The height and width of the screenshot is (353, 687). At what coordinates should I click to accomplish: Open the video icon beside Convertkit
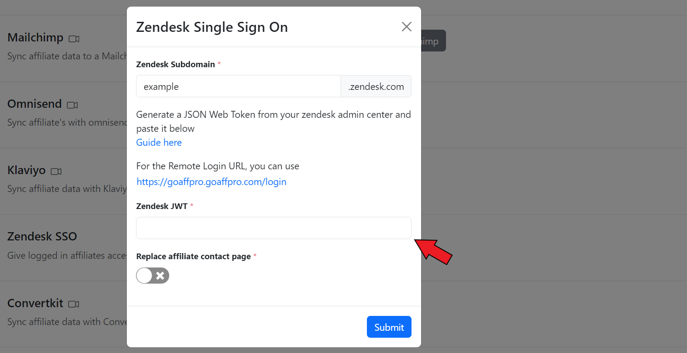(74, 304)
